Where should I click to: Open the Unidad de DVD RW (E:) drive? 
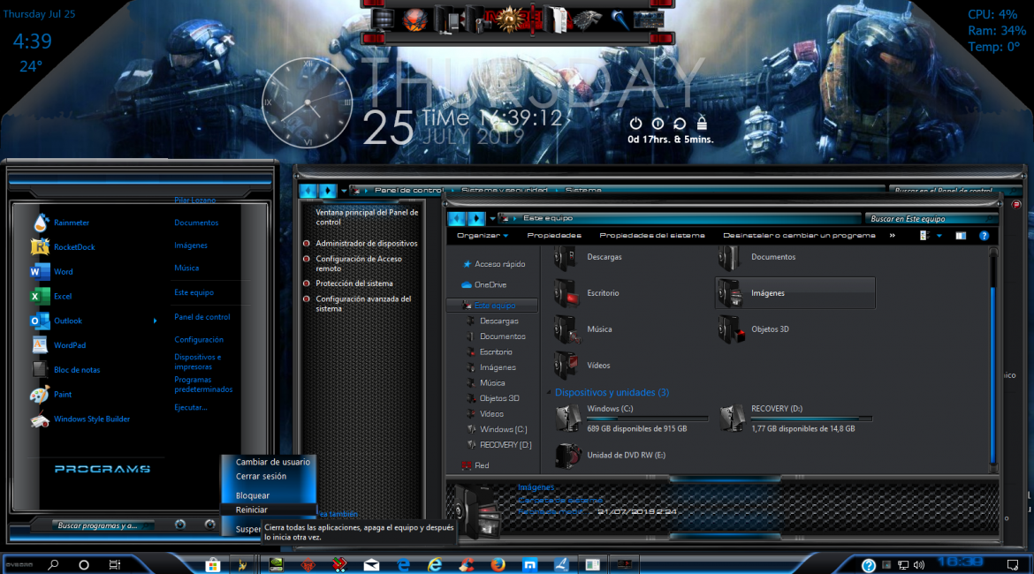[x=567, y=456]
